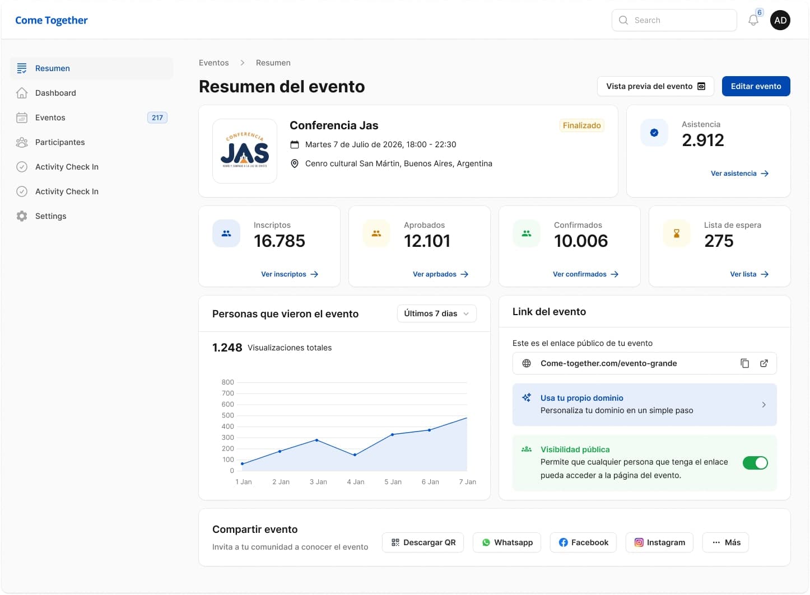
Task: Open Eventos in the sidebar
Action: pos(91,118)
